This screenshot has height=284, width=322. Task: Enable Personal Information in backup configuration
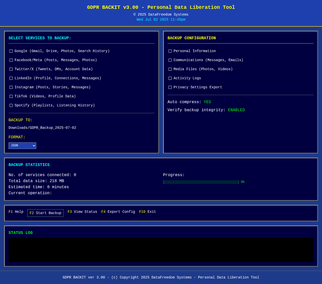[170, 51]
